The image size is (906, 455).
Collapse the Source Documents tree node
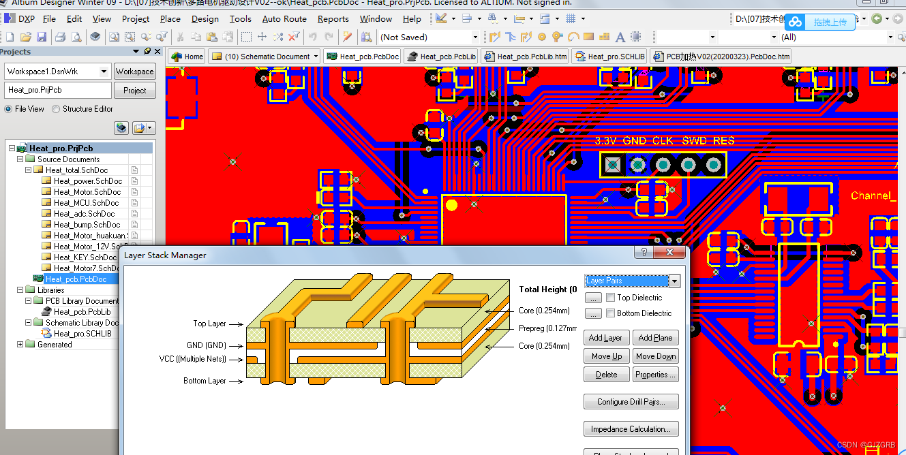(20, 159)
